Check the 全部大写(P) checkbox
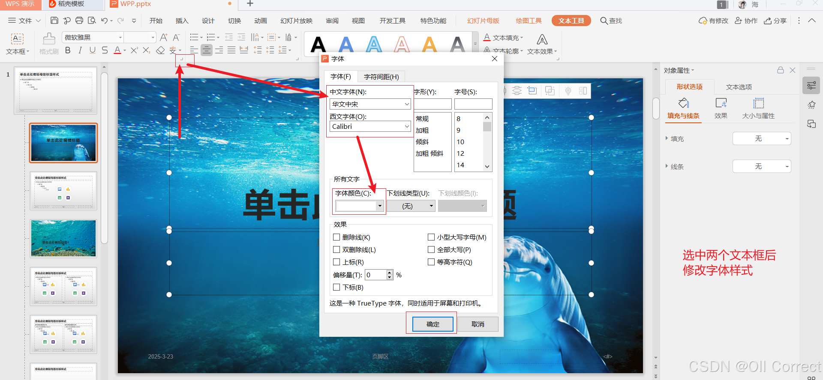The width and height of the screenshot is (823, 380). [431, 249]
